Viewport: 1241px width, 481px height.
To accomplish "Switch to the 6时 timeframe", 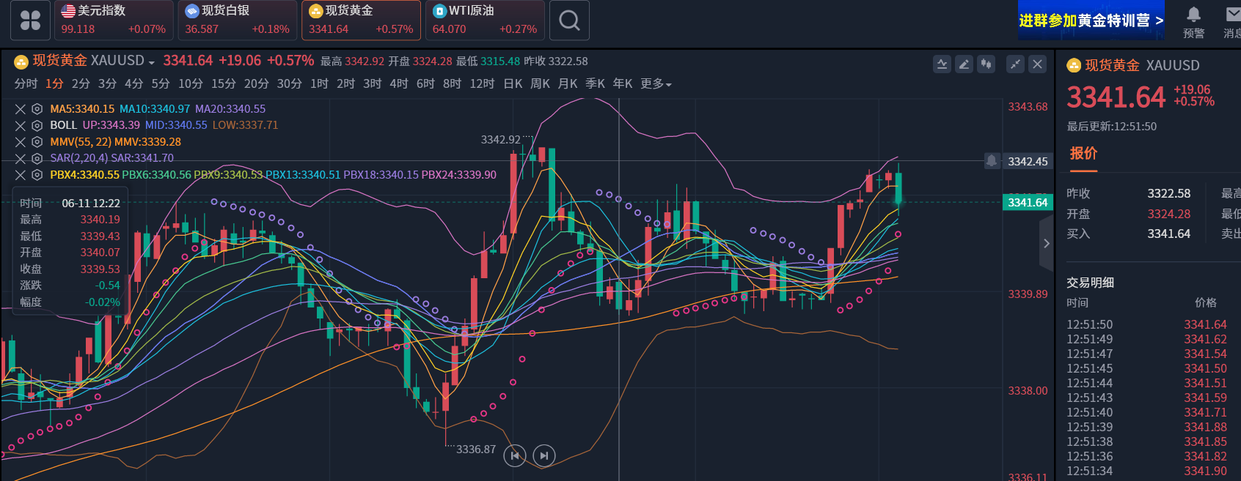I will 425,84.
